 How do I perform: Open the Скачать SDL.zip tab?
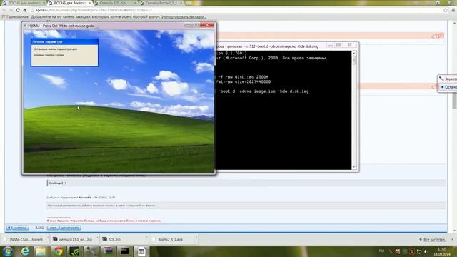(116, 3)
